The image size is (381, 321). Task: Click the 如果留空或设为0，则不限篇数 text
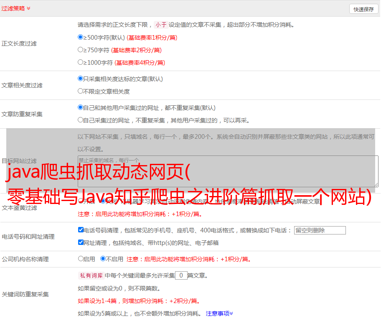pos(119,289)
